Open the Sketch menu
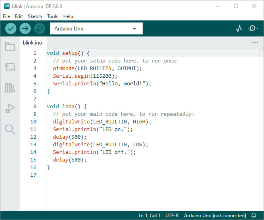The height and width of the screenshot is (220, 264). click(35, 16)
